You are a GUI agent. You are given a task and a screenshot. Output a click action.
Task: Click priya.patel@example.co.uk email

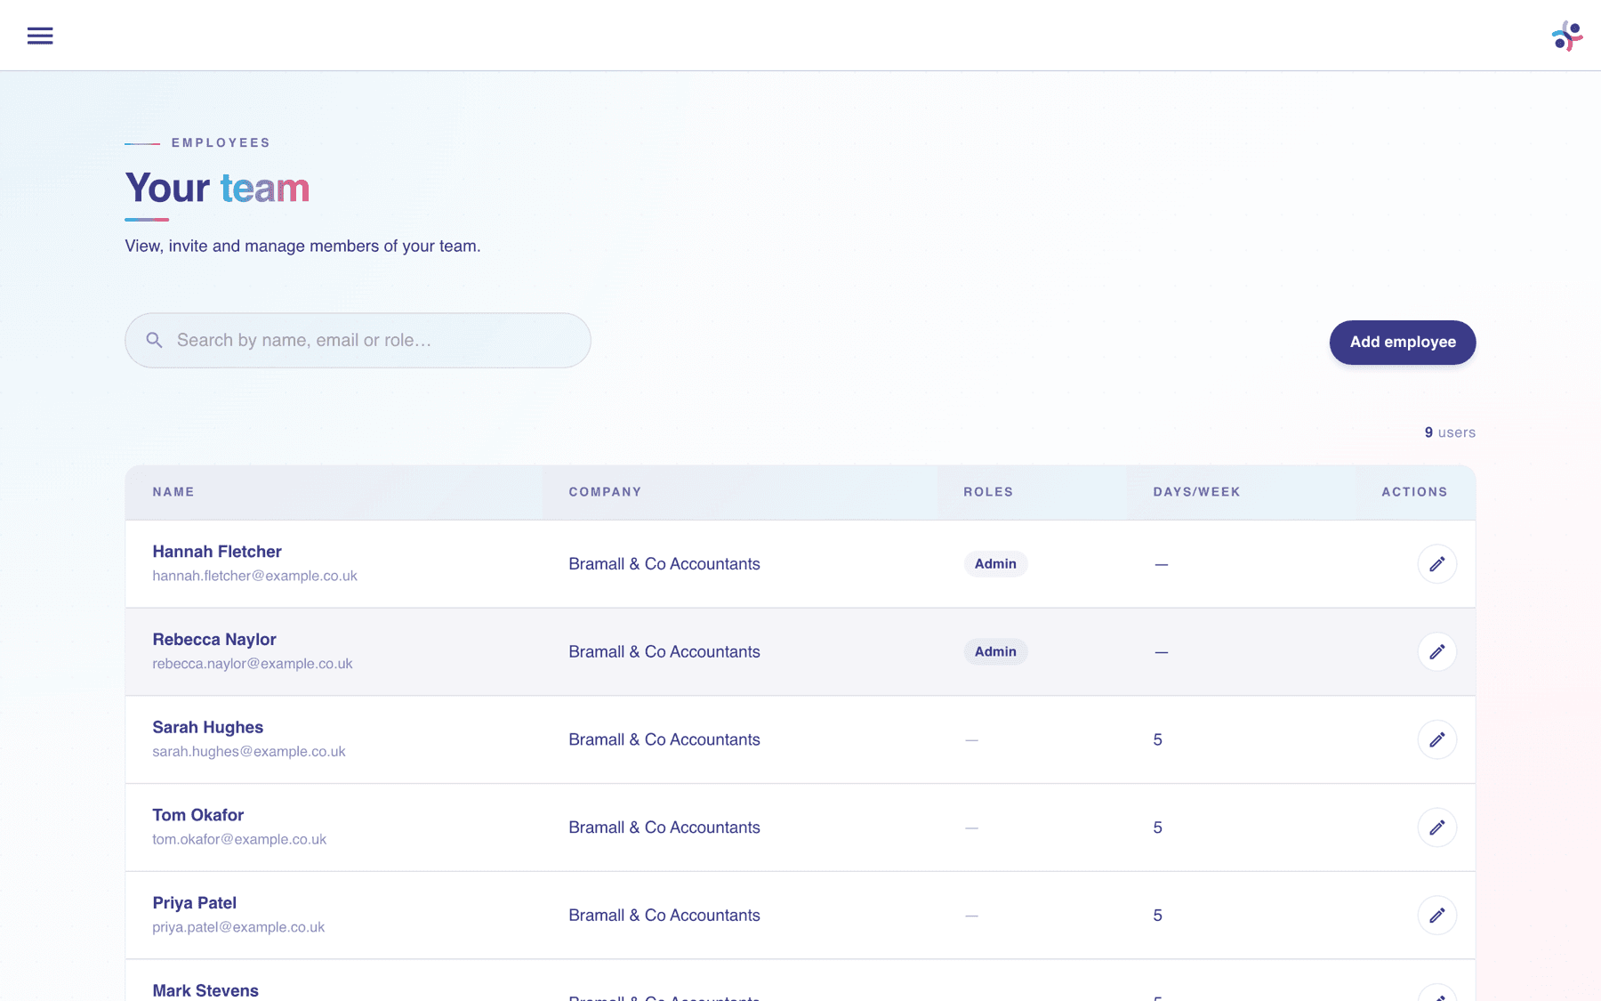[238, 927]
